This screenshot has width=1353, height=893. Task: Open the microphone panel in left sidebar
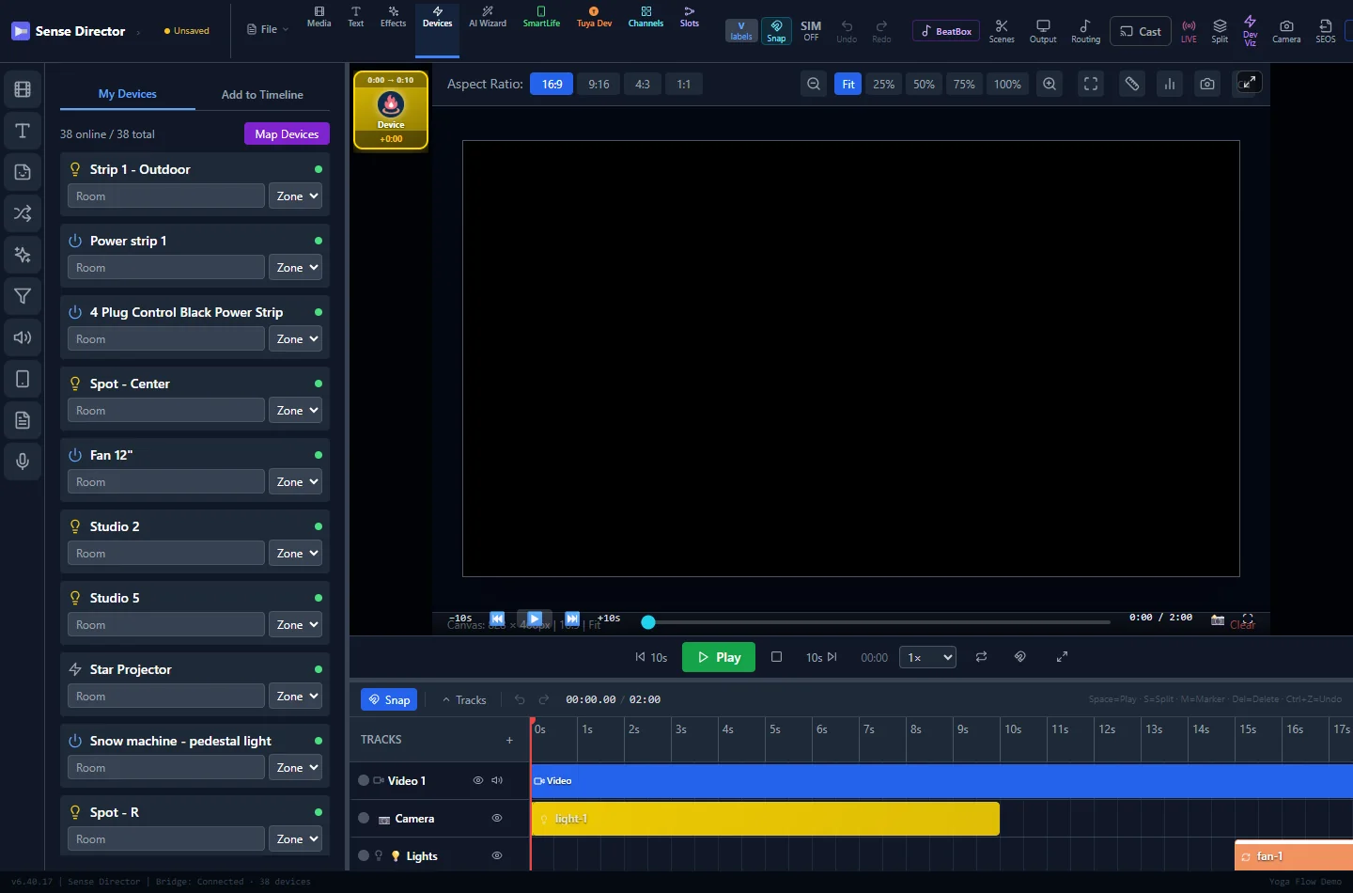click(x=23, y=462)
